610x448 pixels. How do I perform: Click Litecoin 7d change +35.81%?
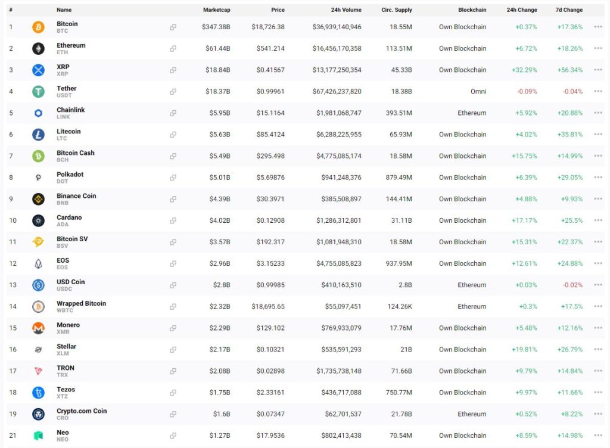coord(570,135)
